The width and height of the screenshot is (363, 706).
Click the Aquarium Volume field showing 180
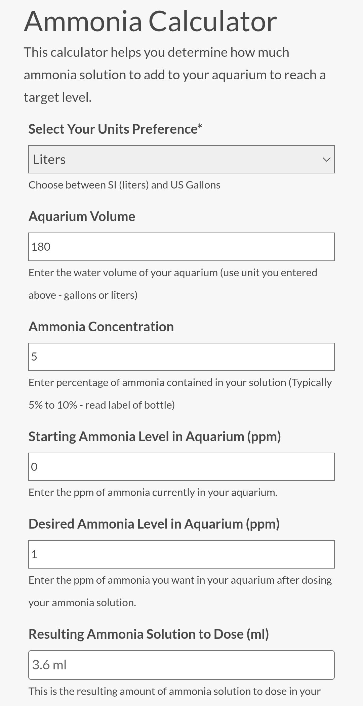point(181,247)
